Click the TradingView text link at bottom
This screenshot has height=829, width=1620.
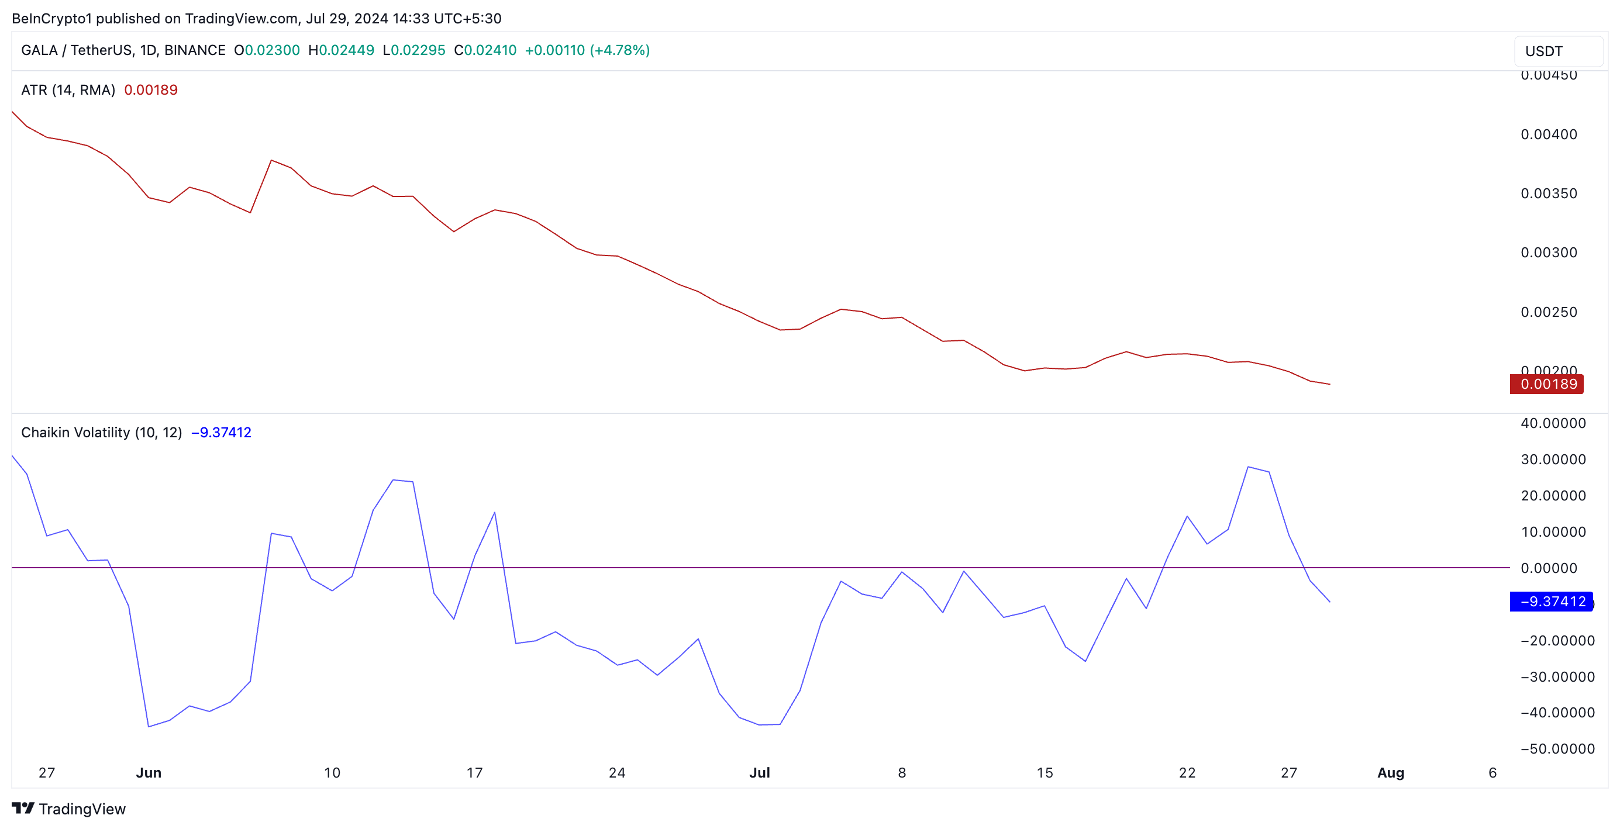[82, 809]
